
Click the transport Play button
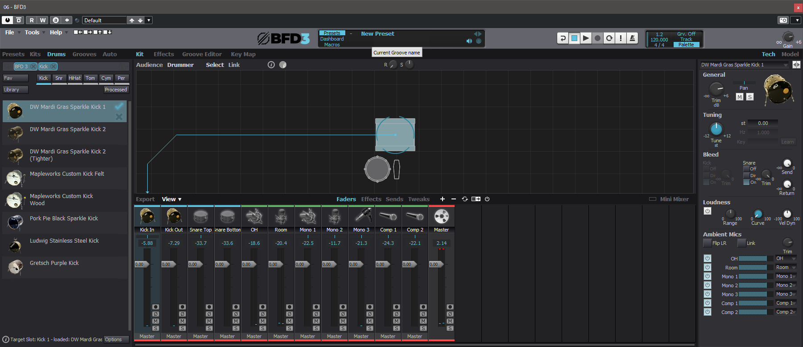(586, 38)
